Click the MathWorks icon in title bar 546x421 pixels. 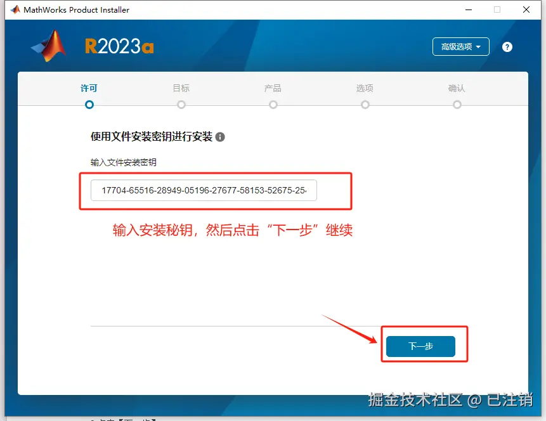coord(15,10)
